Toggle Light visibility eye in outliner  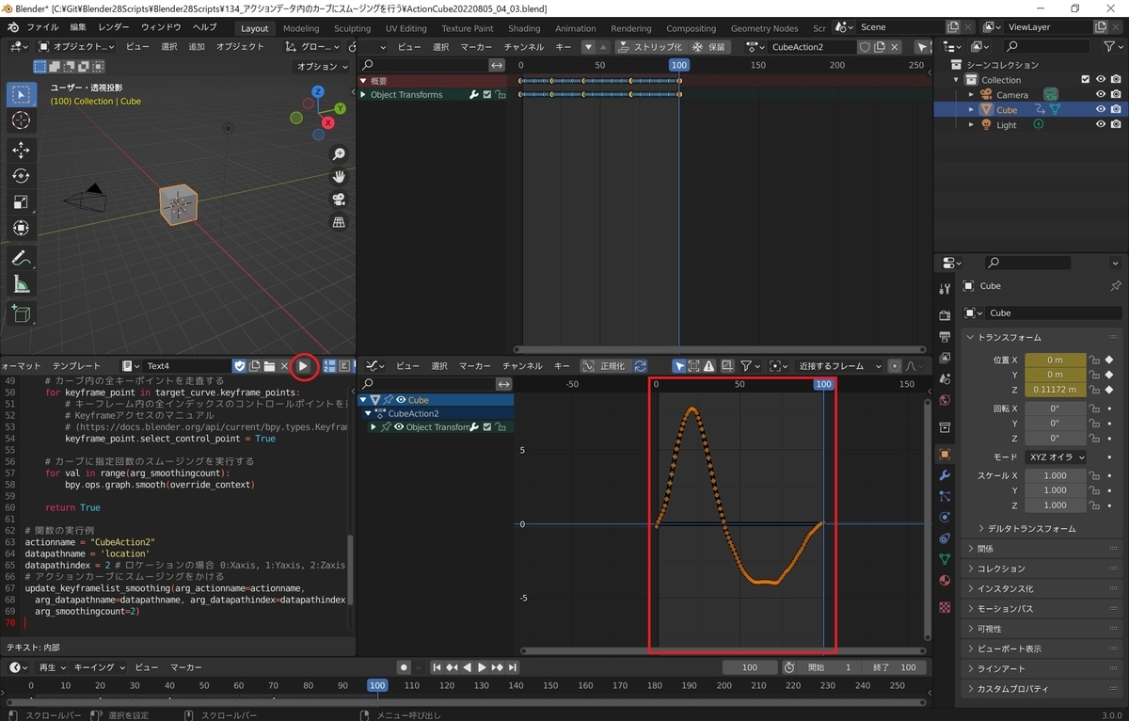click(x=1100, y=124)
